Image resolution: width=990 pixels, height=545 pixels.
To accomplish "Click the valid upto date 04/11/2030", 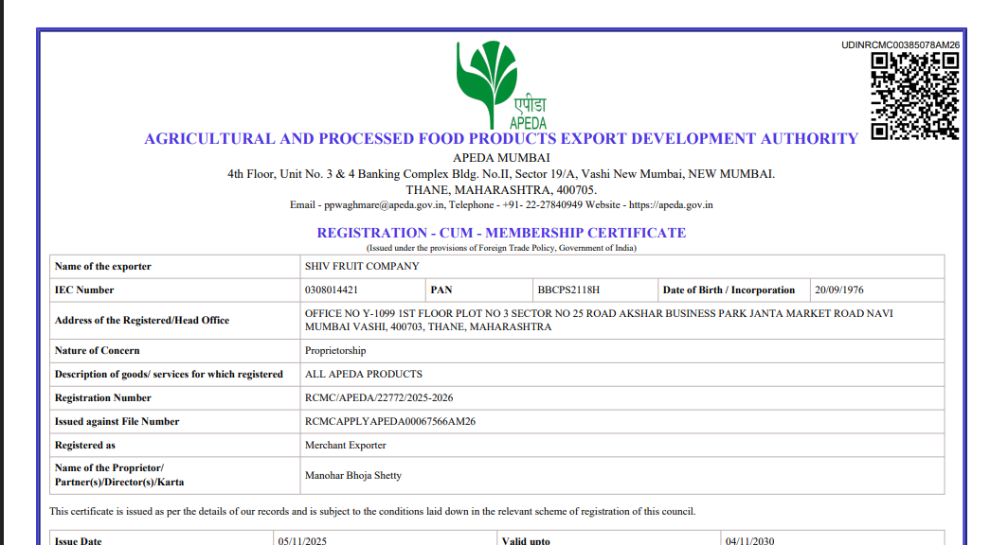I will coord(749,540).
